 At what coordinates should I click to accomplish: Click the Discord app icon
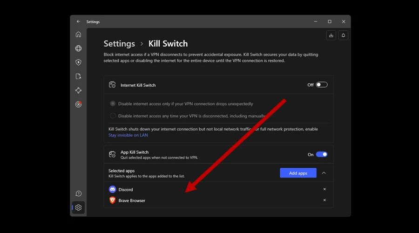(x=113, y=189)
